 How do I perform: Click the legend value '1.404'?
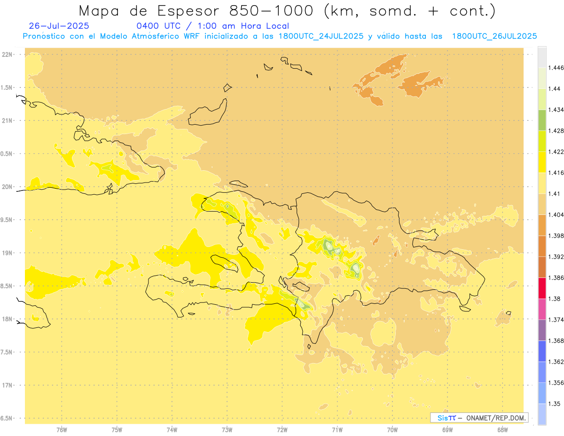pos(557,214)
